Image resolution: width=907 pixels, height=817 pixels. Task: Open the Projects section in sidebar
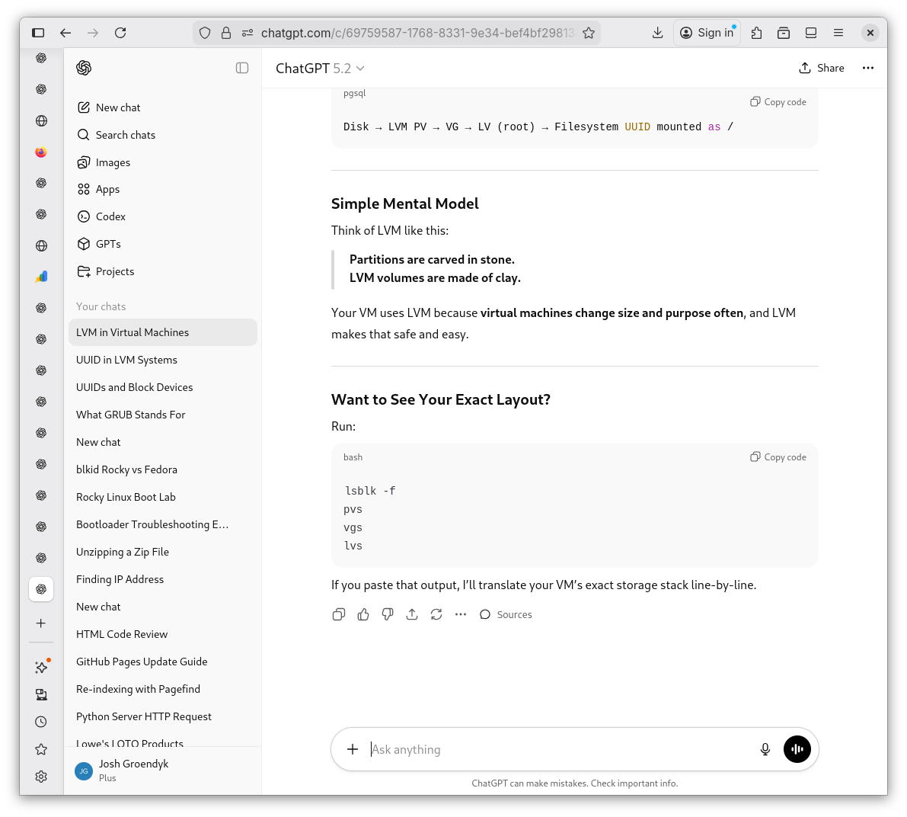click(114, 271)
